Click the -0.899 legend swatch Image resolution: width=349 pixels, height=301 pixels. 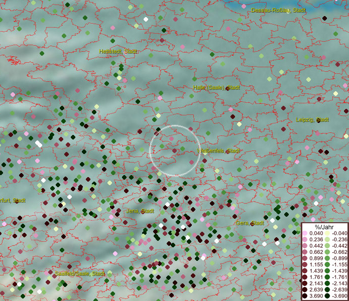pyautogui.click(x=327, y=258)
